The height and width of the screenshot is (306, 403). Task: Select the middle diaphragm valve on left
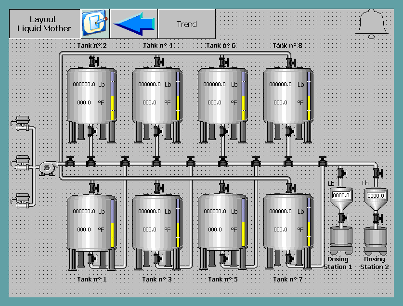click(x=21, y=163)
